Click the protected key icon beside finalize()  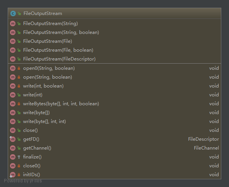pos(19,157)
